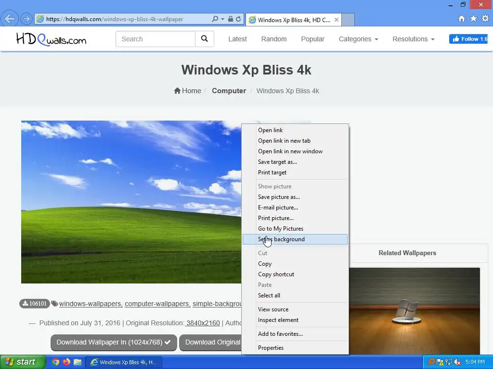Choose Inspect element menu entry
The width and height of the screenshot is (493, 369).
coord(295,320)
